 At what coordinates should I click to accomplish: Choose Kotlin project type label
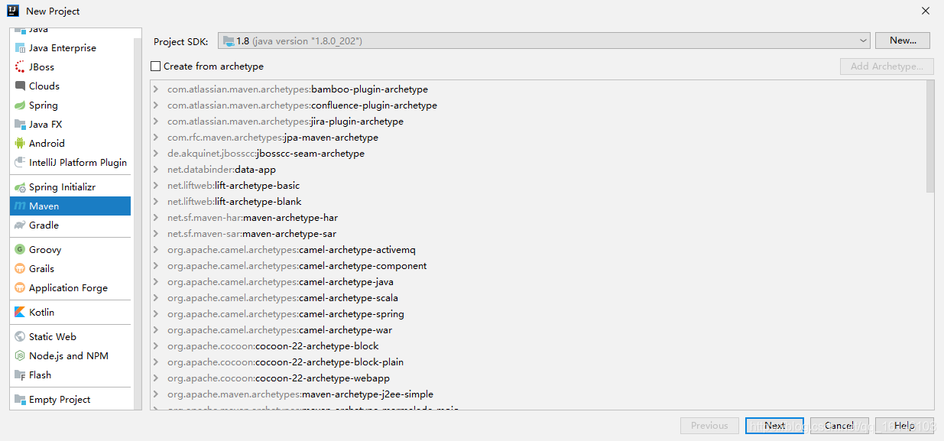click(41, 313)
